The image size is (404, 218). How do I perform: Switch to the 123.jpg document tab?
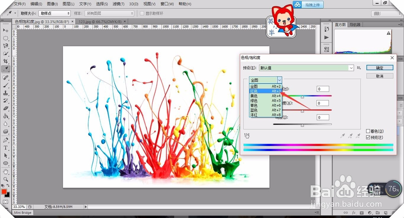(x=100, y=22)
